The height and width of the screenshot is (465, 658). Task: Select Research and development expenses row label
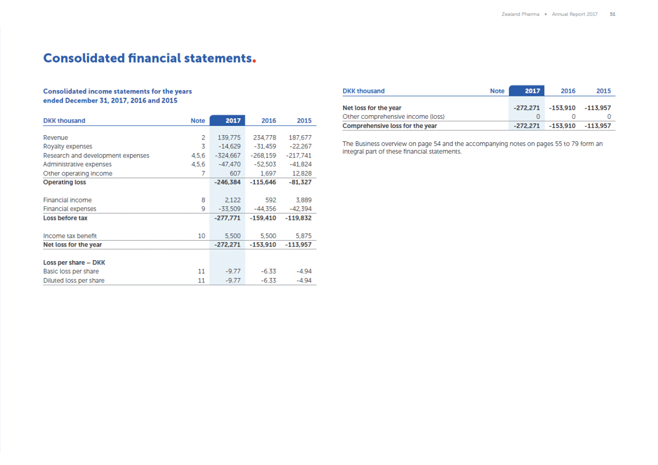(96, 155)
